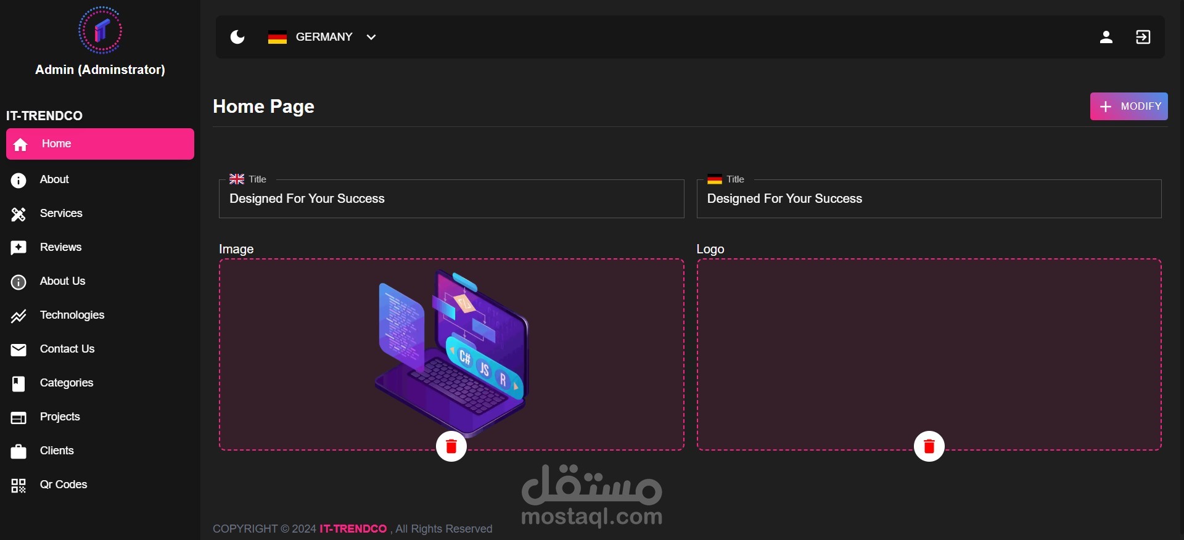Click the IT-TRENDCO circular logo in the sidebar
1184x540 pixels.
[101, 30]
